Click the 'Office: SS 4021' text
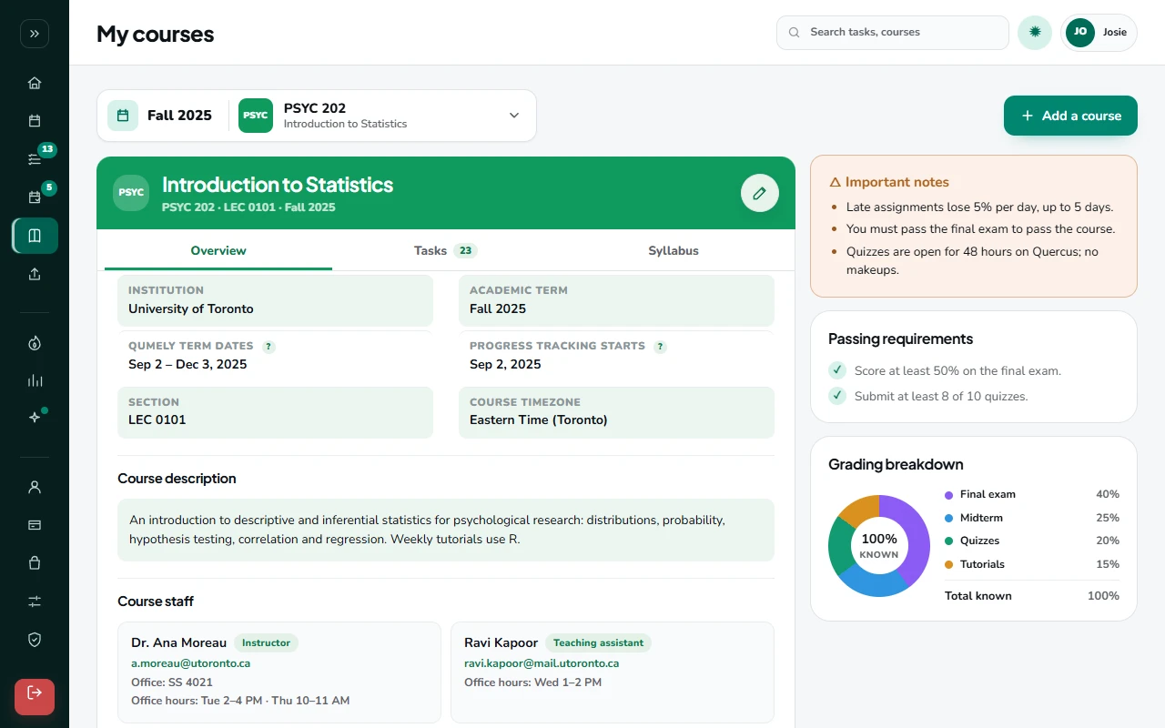This screenshot has width=1165, height=728. pos(172,682)
